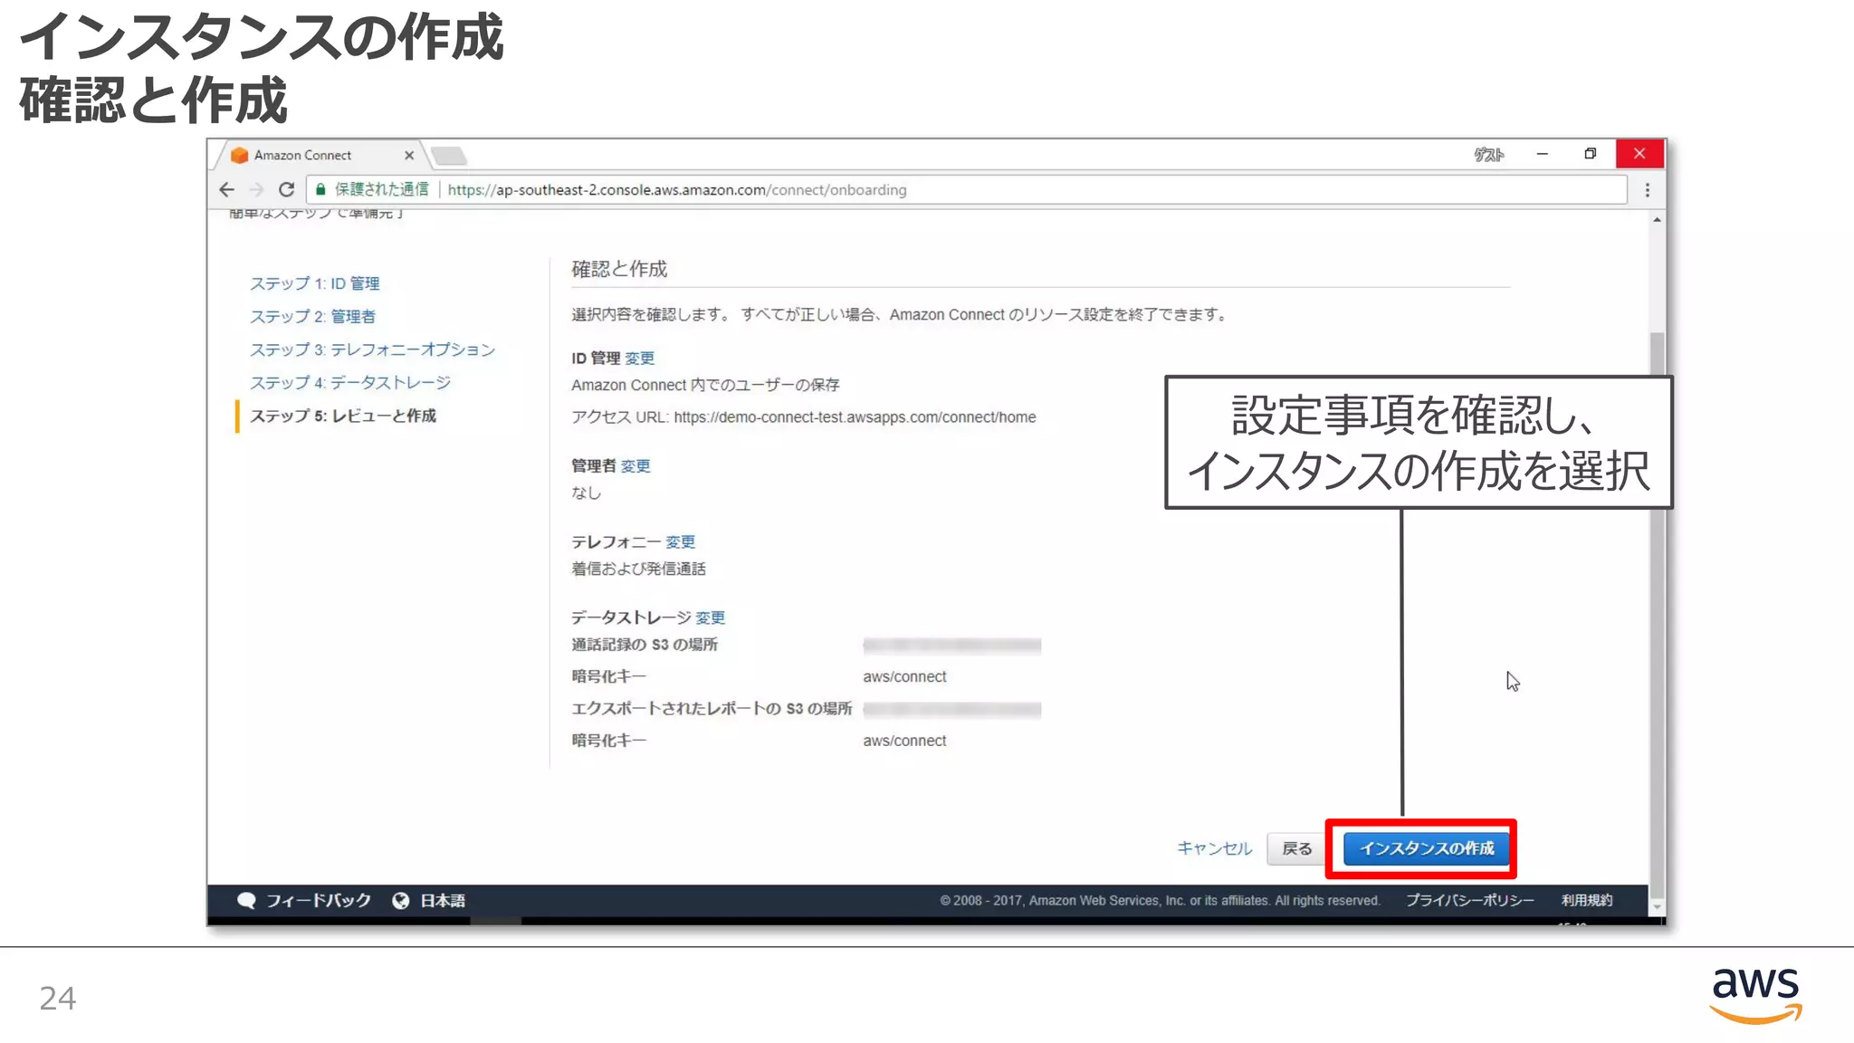Click the browser back arrow icon
The height and width of the screenshot is (1043, 1854).
226,189
